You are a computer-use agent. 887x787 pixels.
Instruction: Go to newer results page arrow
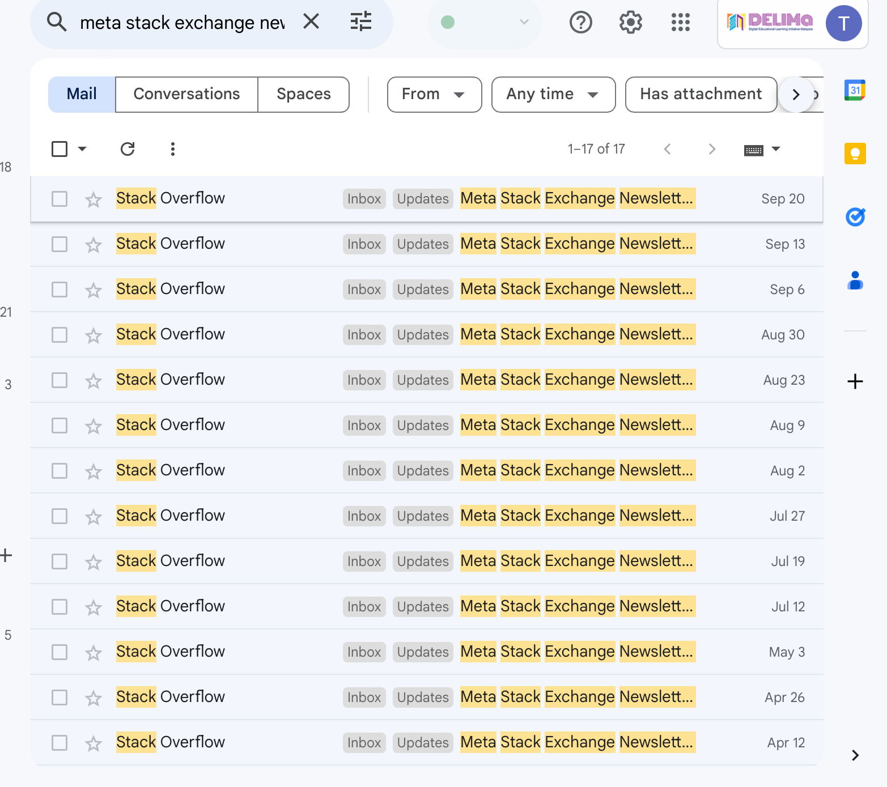coord(667,149)
